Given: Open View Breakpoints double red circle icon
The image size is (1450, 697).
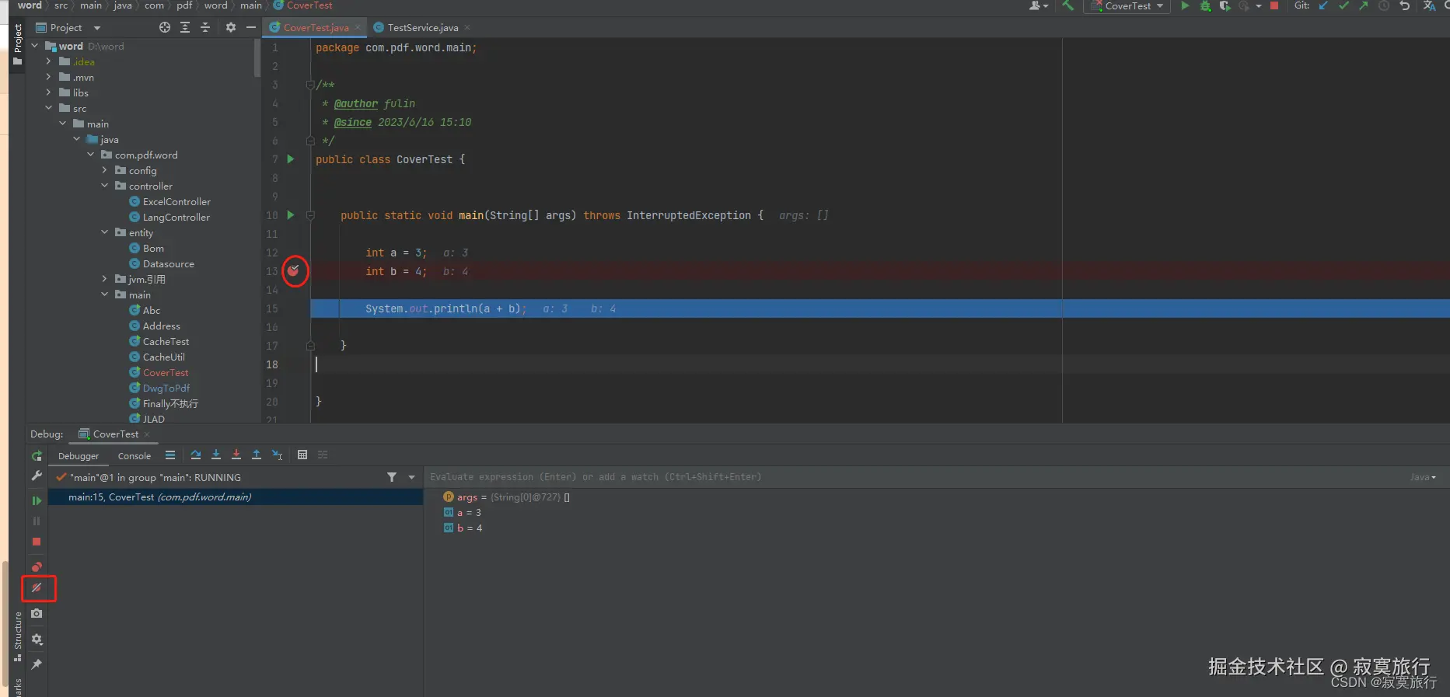Looking at the screenshot, I should 37,566.
